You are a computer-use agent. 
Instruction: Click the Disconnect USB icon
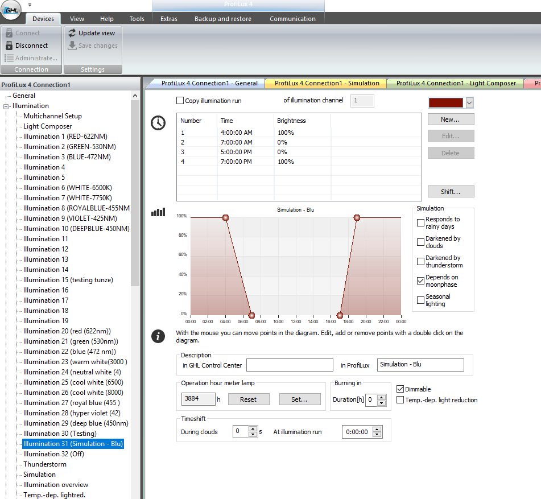point(9,45)
